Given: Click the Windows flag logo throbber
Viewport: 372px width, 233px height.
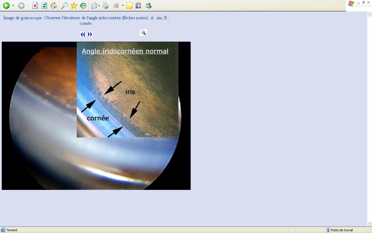Looking at the screenshot, I should (351, 4).
